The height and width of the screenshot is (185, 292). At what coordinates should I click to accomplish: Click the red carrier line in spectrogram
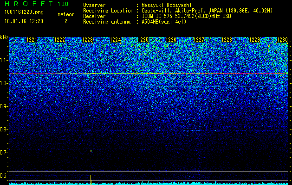click(149, 74)
